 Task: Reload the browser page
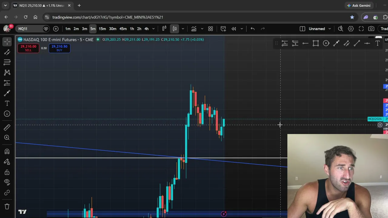click(25, 17)
